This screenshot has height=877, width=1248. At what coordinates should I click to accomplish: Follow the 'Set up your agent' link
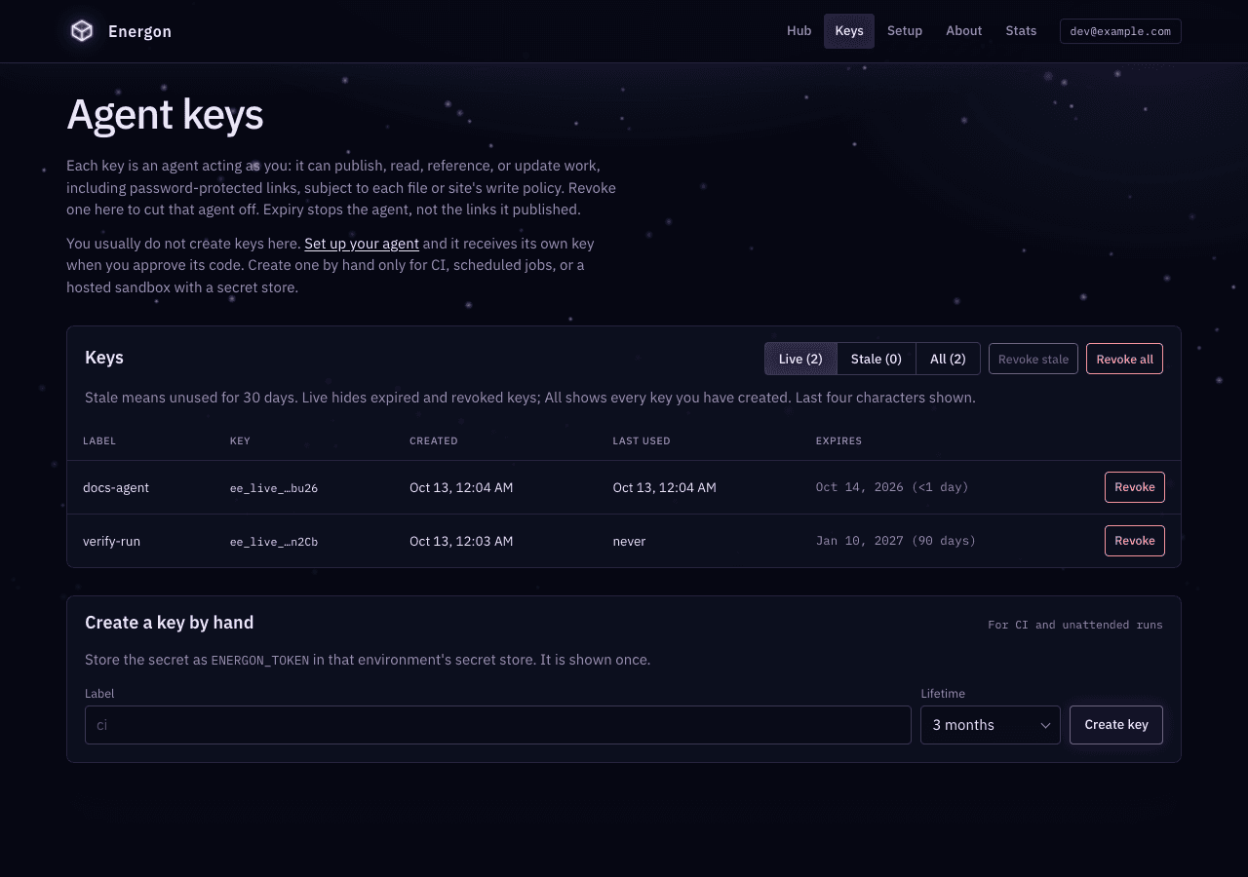[362, 244]
